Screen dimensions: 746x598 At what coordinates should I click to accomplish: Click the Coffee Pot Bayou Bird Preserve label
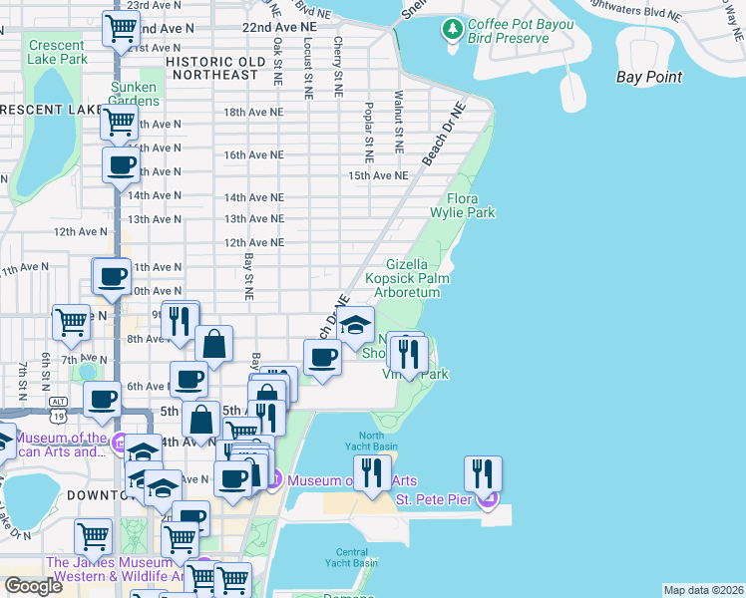click(521, 31)
